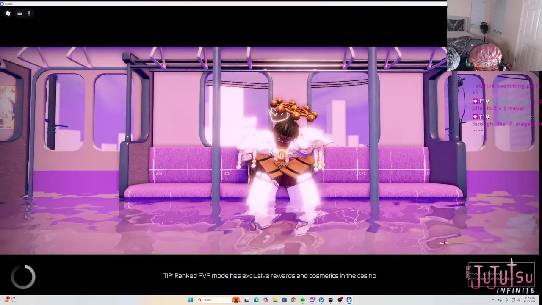Open File Explorer from the taskbar
542x305 pixels.
pos(275,300)
